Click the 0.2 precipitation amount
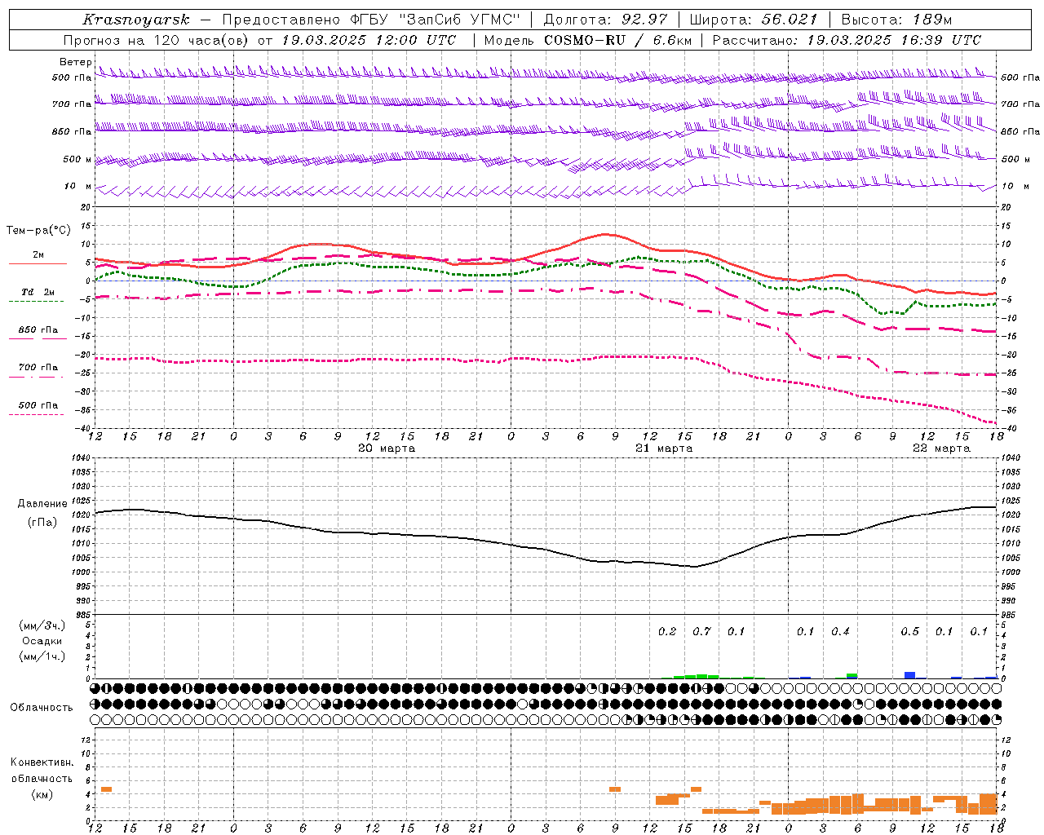1044x835 pixels. [667, 631]
